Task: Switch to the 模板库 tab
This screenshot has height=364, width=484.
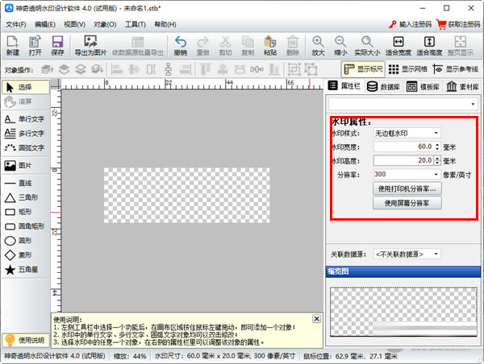Action: (x=423, y=86)
